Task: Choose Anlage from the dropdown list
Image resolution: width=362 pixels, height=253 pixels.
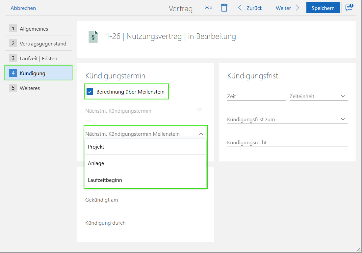Action: [x=146, y=163]
